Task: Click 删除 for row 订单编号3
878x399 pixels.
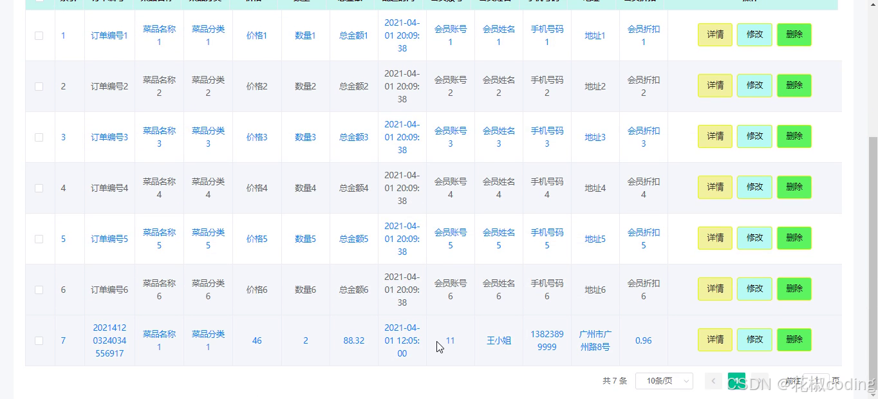Action: pyautogui.click(x=794, y=136)
